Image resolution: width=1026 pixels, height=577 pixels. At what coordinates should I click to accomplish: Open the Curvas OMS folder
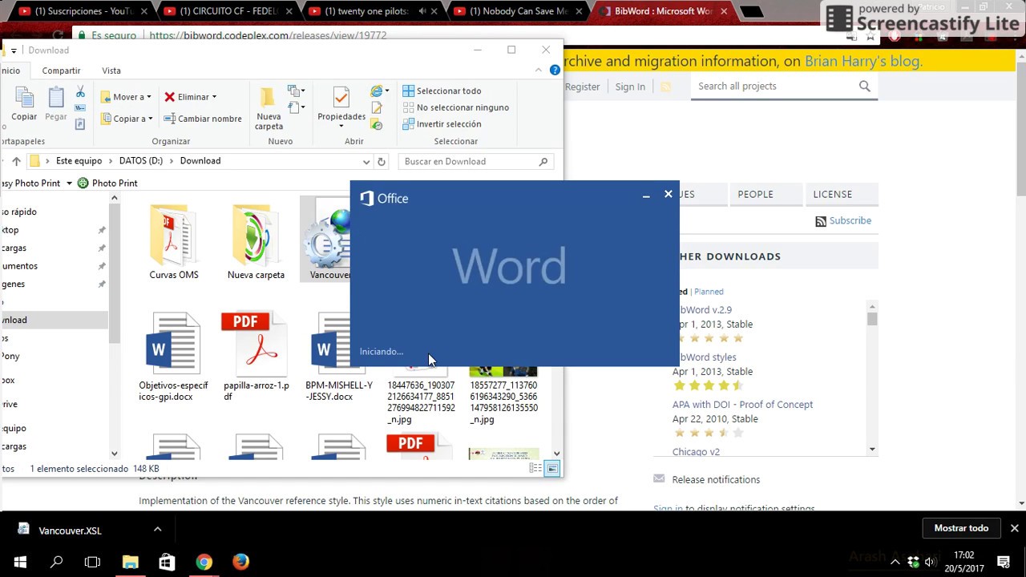173,242
